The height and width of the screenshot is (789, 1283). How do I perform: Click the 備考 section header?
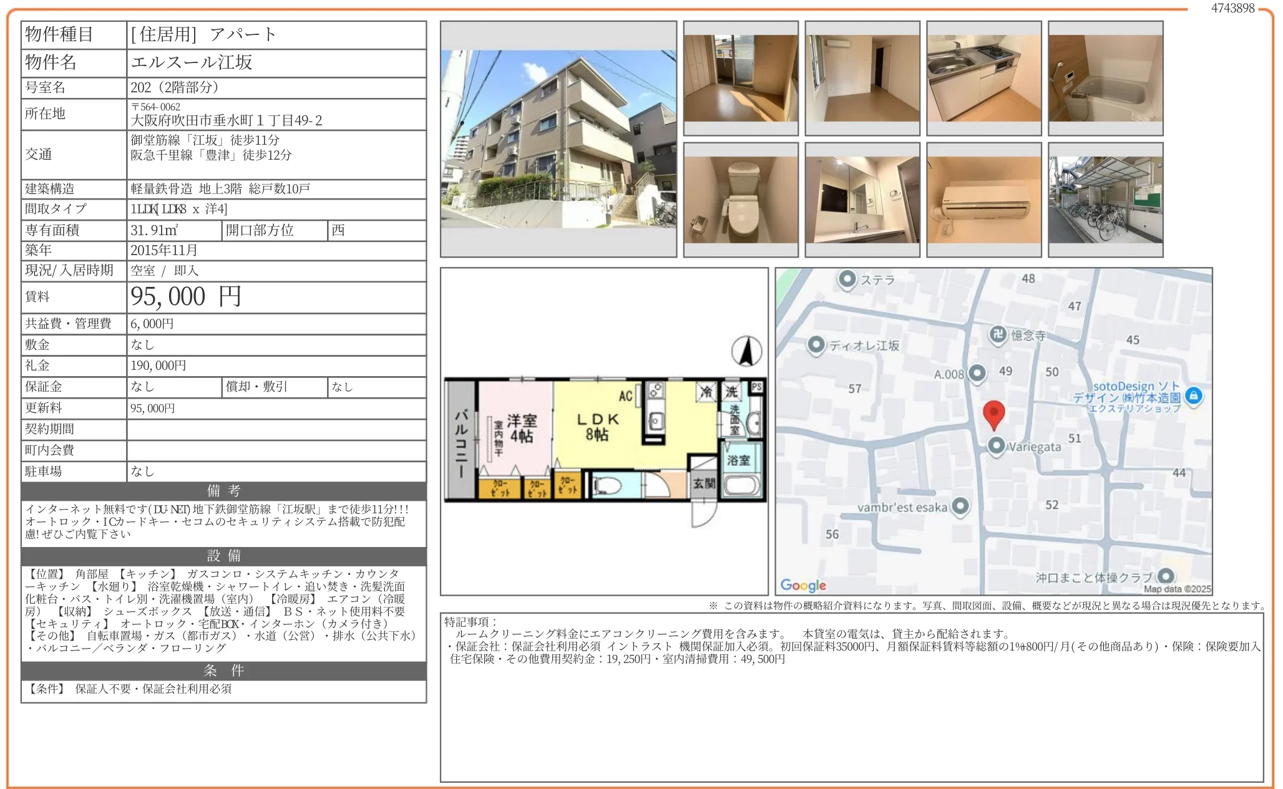pos(223,491)
